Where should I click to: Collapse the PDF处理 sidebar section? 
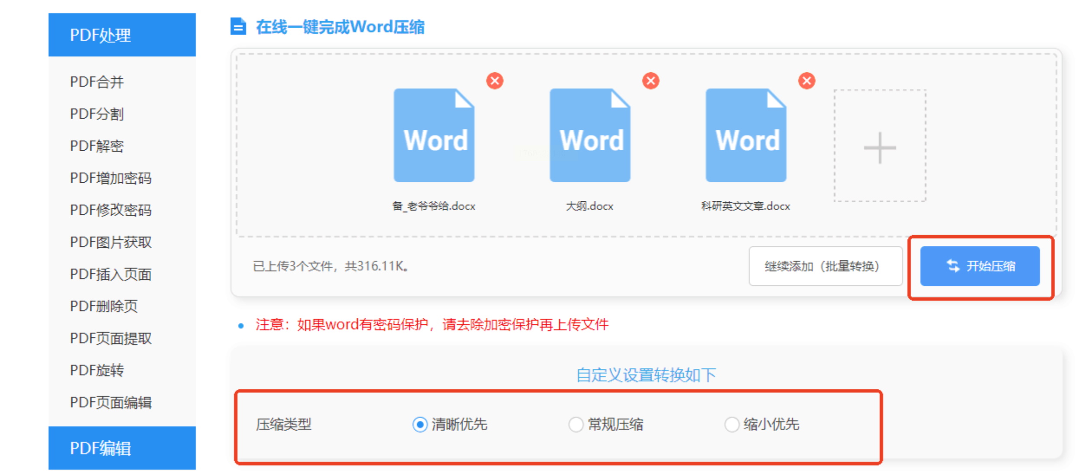(x=122, y=35)
